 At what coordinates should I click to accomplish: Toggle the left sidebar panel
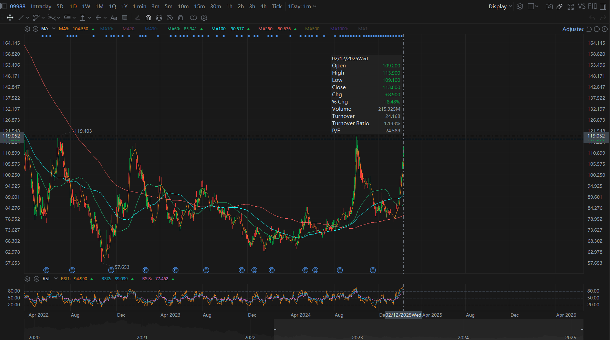pyautogui.click(x=3, y=6)
